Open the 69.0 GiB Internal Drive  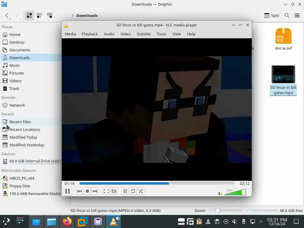point(31,161)
